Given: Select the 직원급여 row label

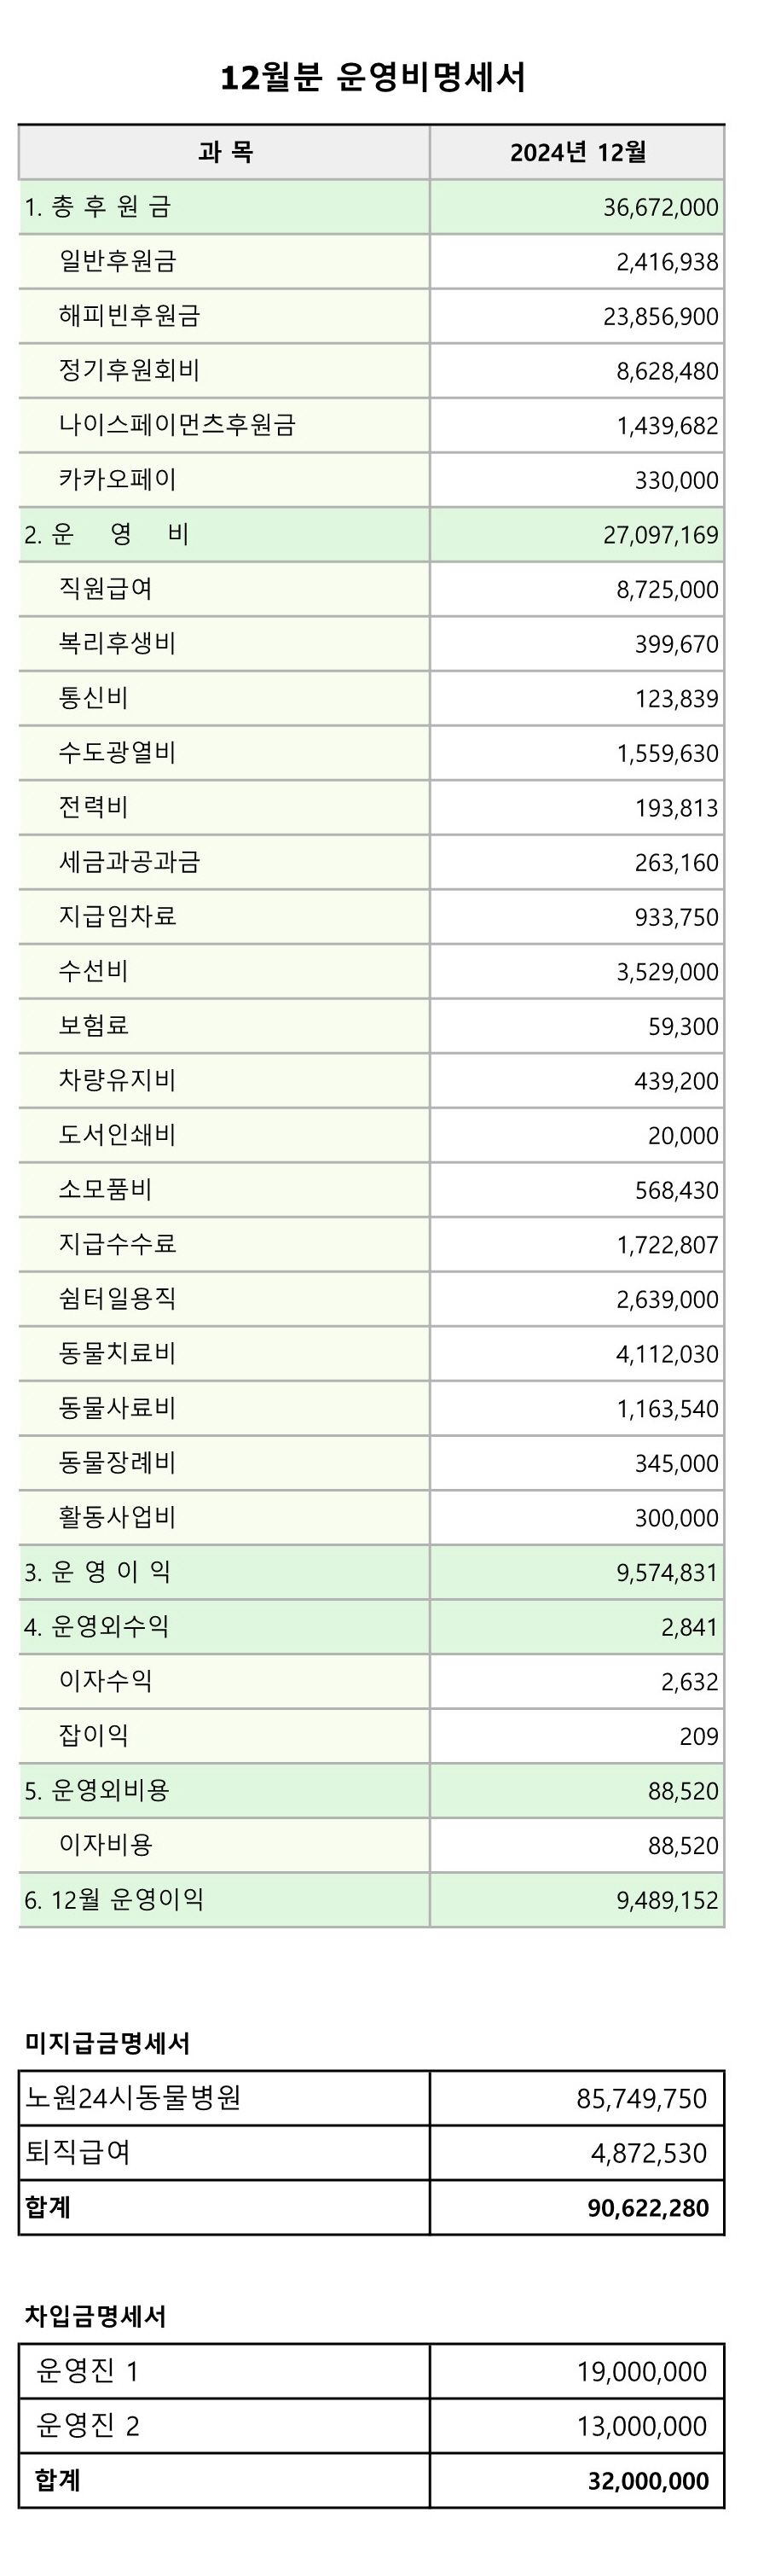Looking at the screenshot, I should point(105,588).
